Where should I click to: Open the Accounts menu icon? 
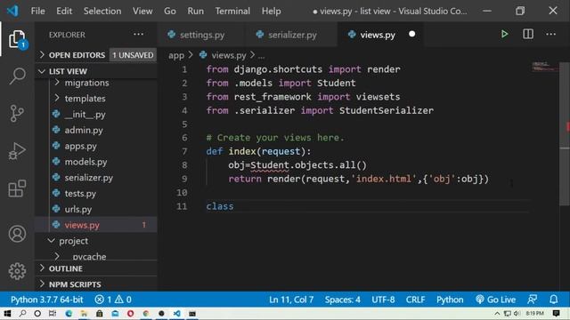pos(17,234)
